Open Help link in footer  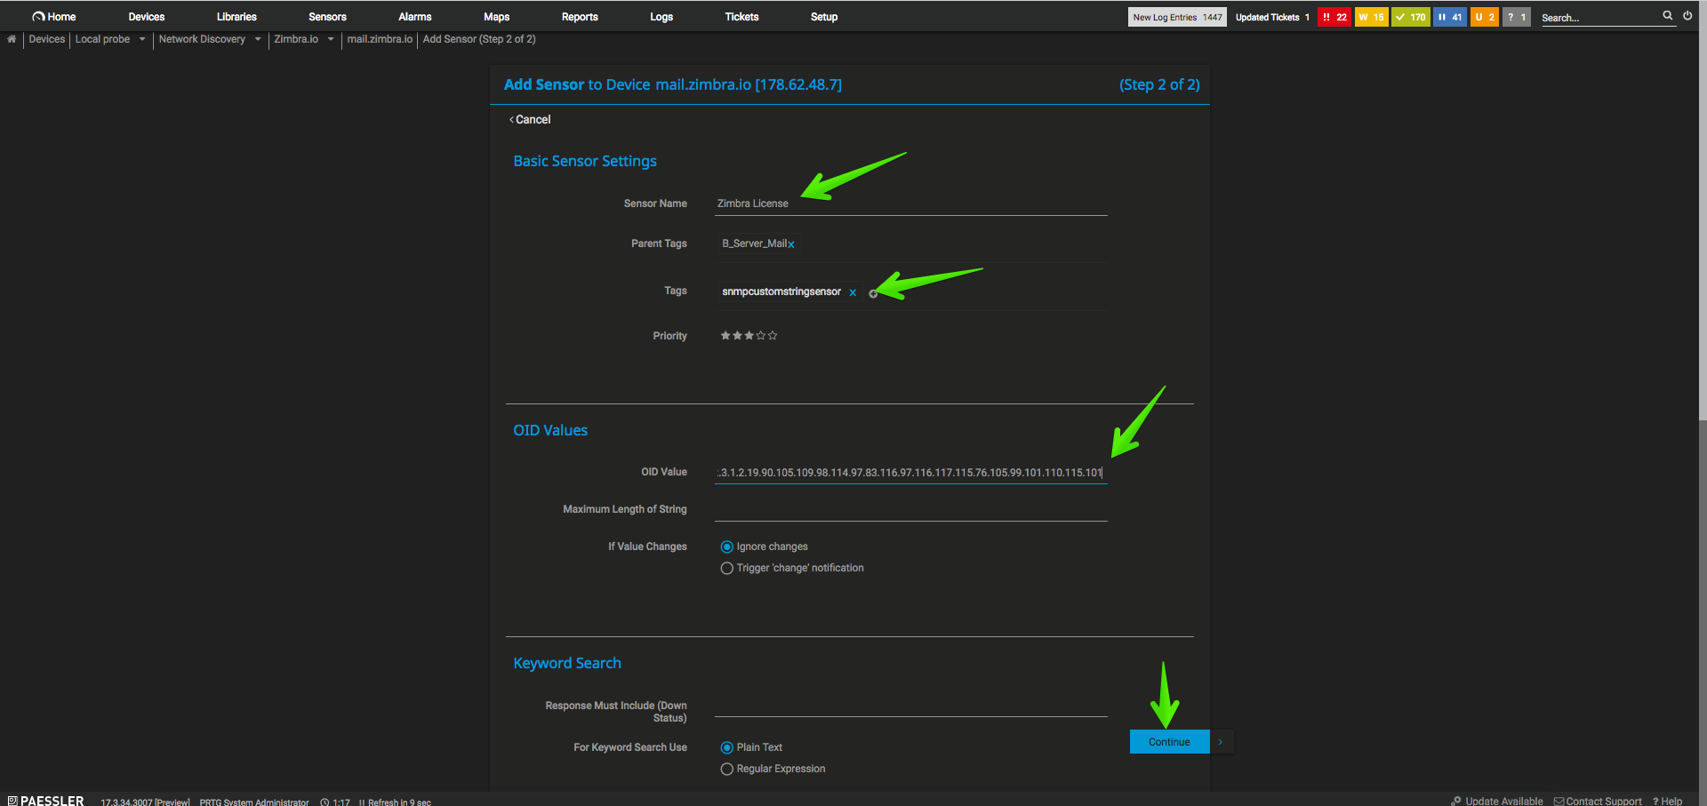(x=1668, y=801)
